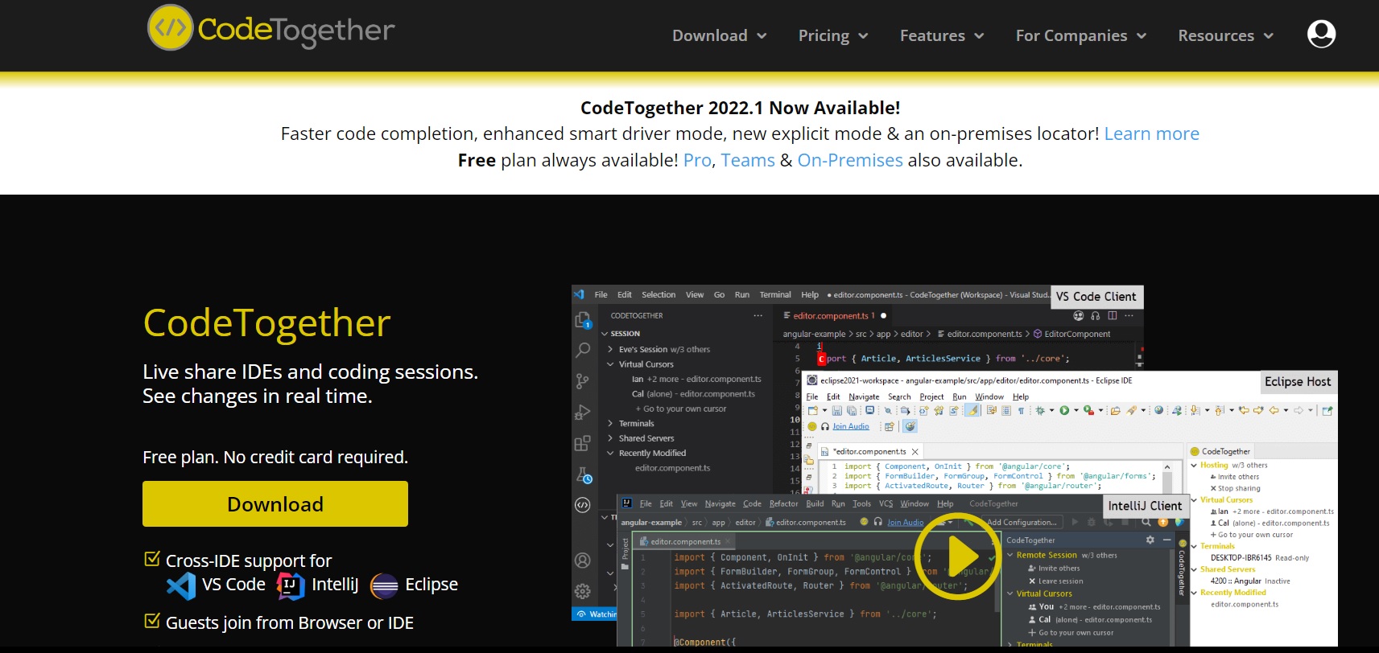Screen dimensions: 1379x653
Task: Select the IntelliJ logo under Cross-IDE support
Action: (x=291, y=585)
